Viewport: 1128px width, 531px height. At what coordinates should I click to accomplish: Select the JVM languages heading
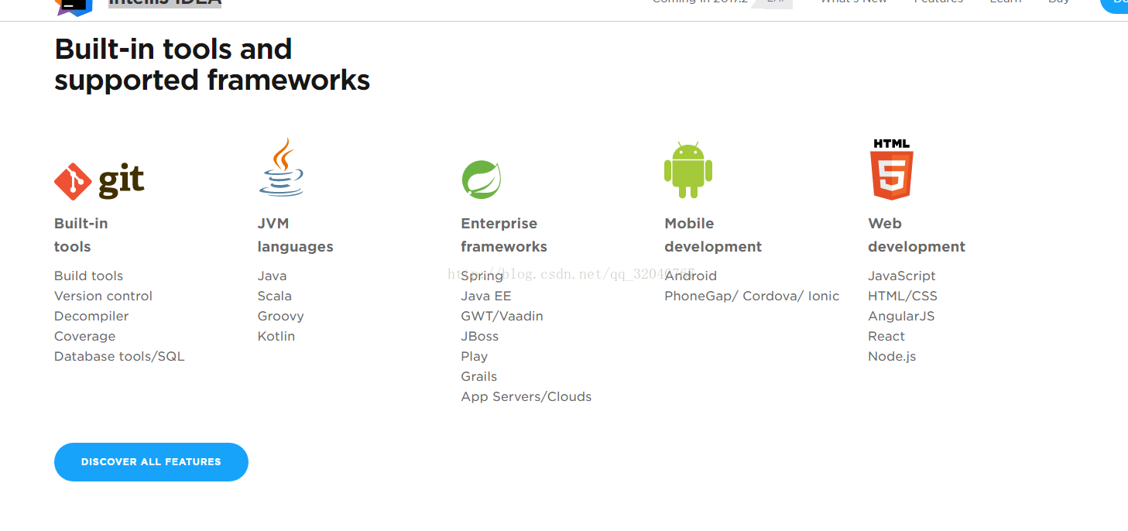click(x=296, y=235)
